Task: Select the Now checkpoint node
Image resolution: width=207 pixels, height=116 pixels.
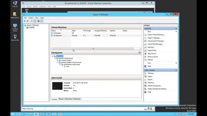Action: click(68, 67)
